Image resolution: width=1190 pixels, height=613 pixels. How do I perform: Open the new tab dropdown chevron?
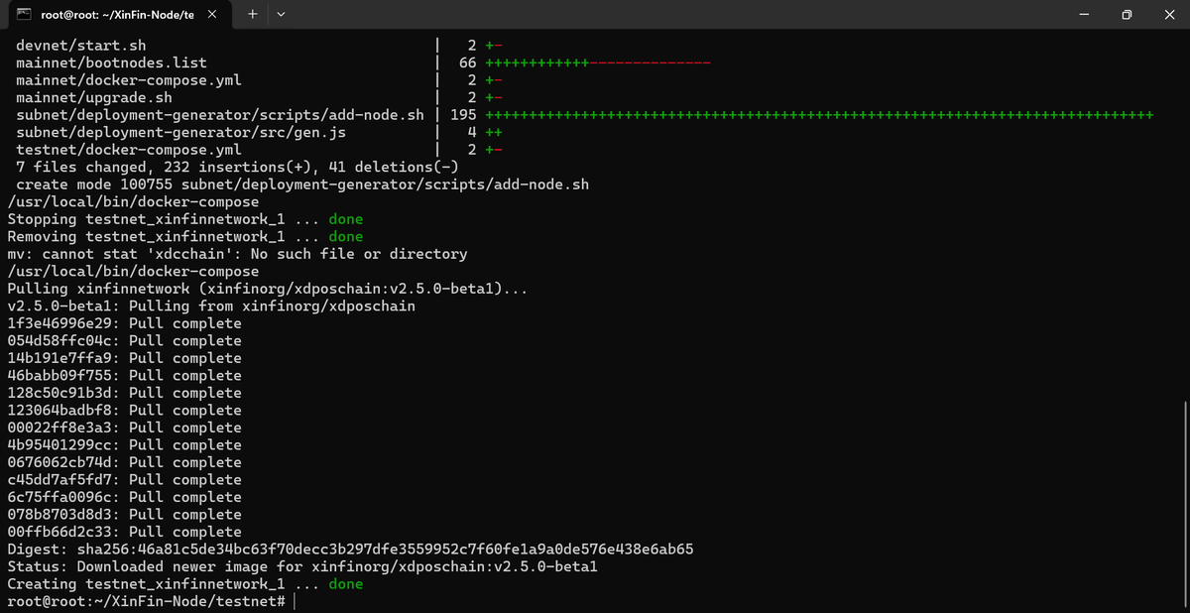pyautogui.click(x=281, y=15)
